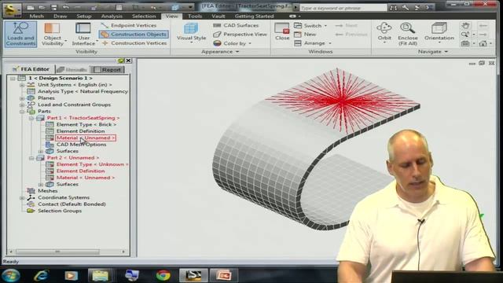The width and height of the screenshot is (503, 283).
Task: Toggle CAD Surfaces display
Action: [236, 25]
